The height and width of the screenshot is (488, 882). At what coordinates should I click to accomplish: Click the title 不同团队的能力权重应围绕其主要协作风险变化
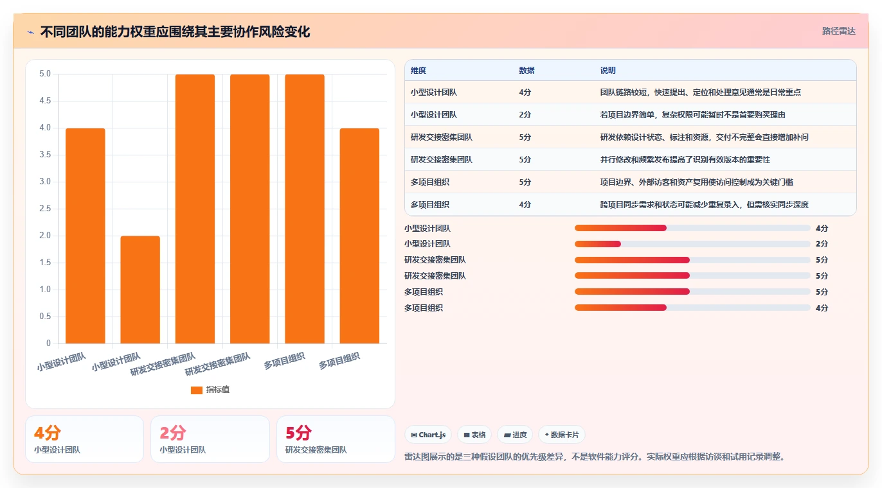[175, 31]
